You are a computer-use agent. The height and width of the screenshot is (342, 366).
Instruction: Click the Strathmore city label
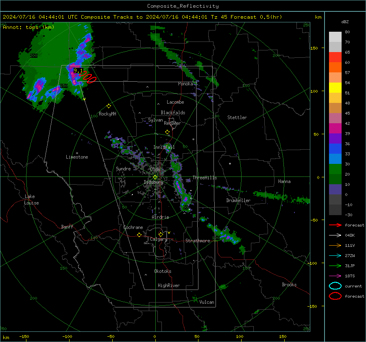tap(198, 241)
